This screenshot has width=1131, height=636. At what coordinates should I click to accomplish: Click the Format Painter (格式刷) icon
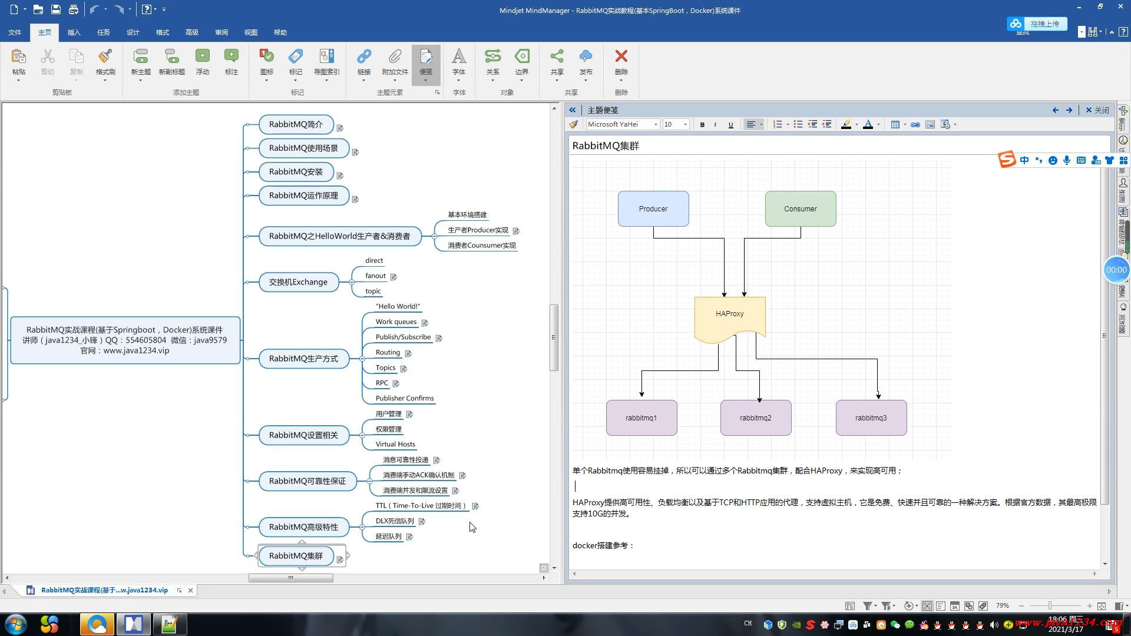coord(105,57)
